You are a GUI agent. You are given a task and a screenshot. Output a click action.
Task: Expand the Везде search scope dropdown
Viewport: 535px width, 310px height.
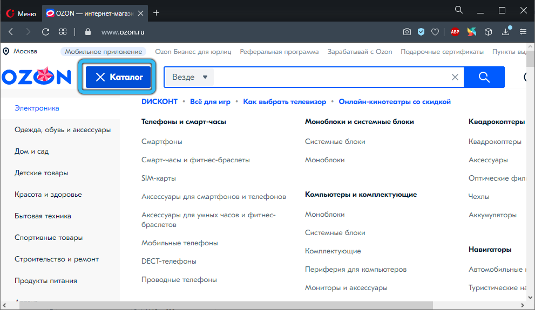coord(189,77)
